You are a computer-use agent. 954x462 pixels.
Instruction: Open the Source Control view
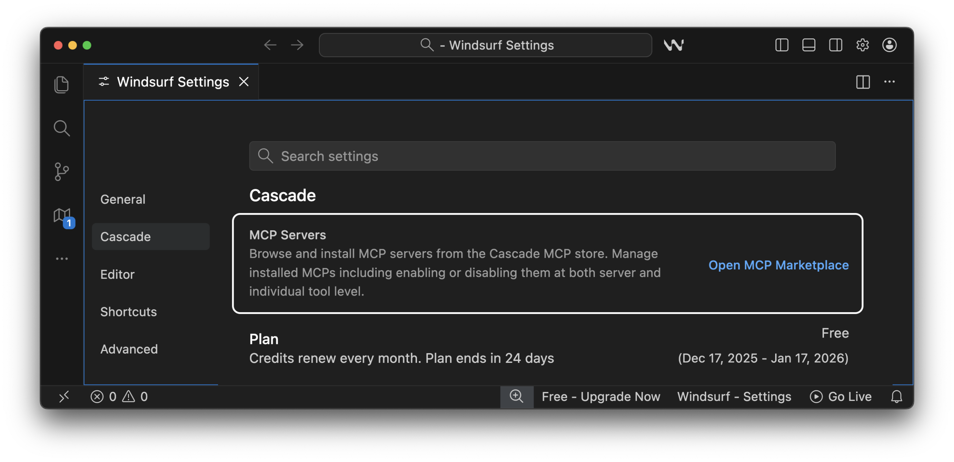pyautogui.click(x=62, y=171)
